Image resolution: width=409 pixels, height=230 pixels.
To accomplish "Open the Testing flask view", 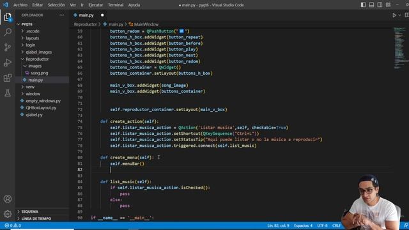I will 8,93.
